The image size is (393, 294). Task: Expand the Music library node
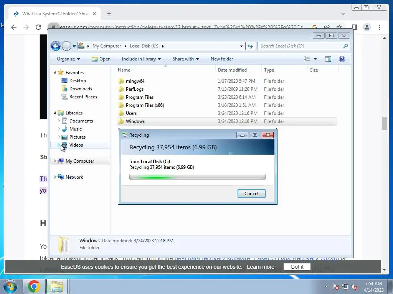pos(59,129)
